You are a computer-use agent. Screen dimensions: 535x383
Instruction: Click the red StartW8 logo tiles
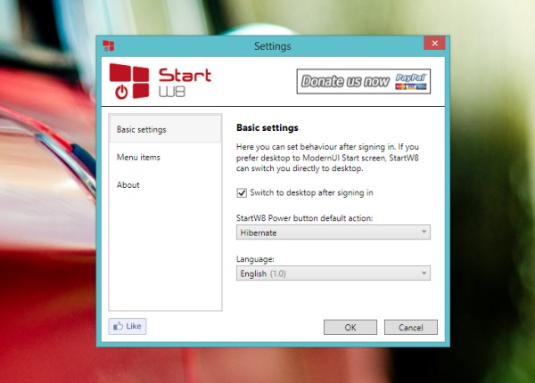[x=128, y=81]
